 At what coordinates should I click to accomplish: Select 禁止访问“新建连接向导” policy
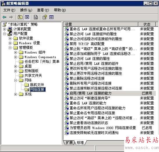click(x=90, y=98)
